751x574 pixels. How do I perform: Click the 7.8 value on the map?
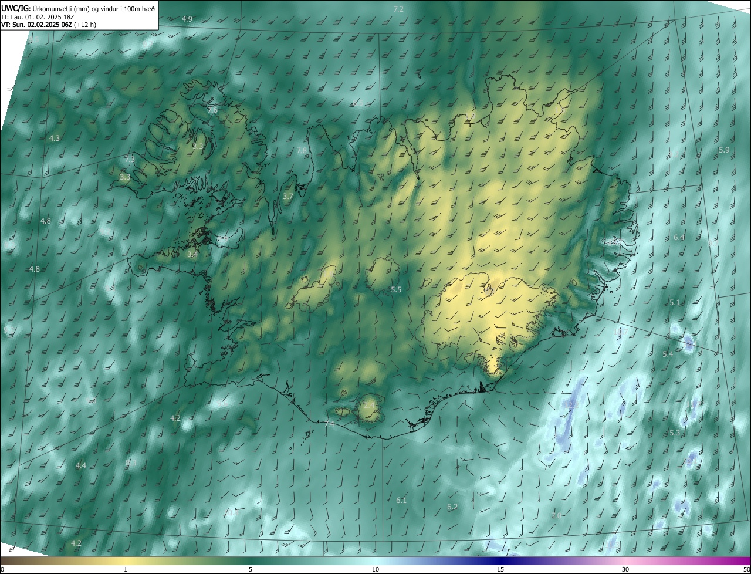302,151
